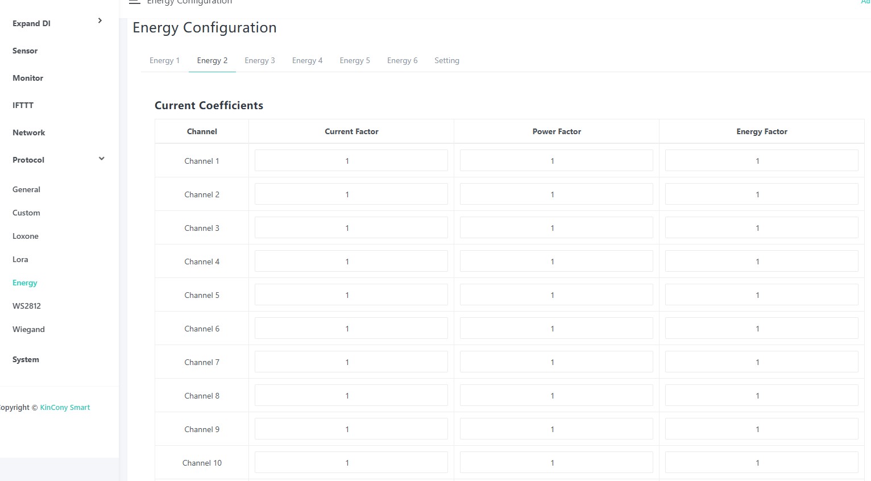Expand the Expand DI menu arrow
The image size is (871, 481).
pos(100,21)
